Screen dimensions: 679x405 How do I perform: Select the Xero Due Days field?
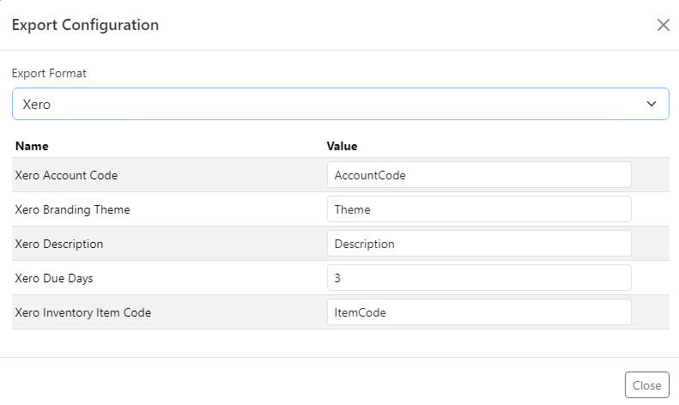[479, 278]
